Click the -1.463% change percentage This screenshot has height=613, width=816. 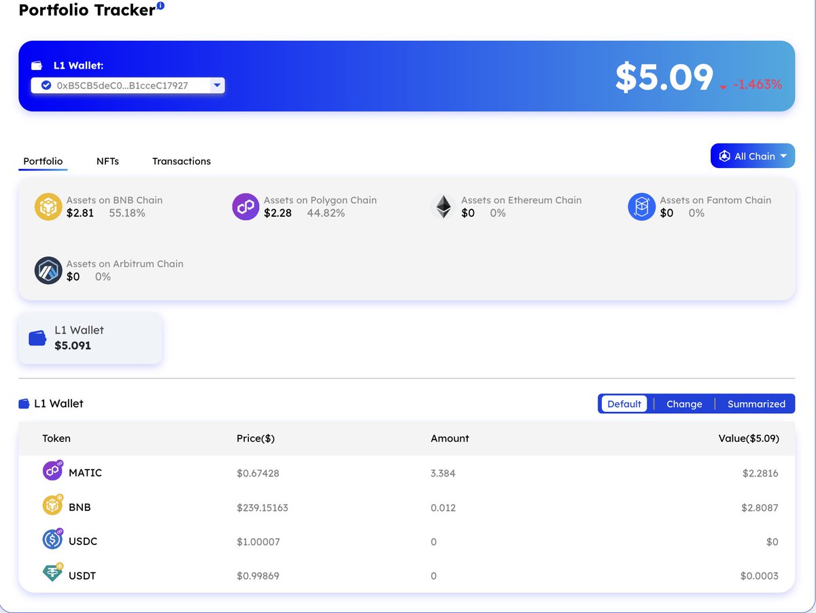[x=758, y=85]
